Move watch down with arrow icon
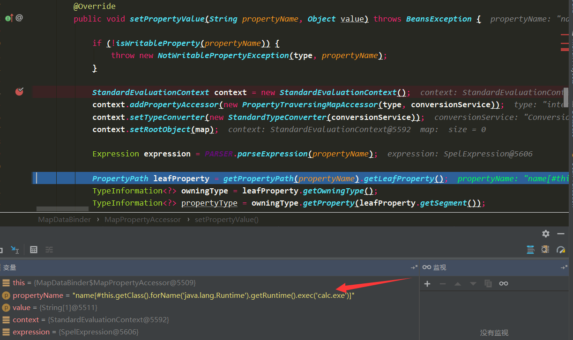Screen dimensions: 573x340 pos(473,284)
